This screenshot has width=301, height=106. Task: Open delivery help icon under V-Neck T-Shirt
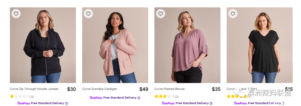tap(283, 103)
